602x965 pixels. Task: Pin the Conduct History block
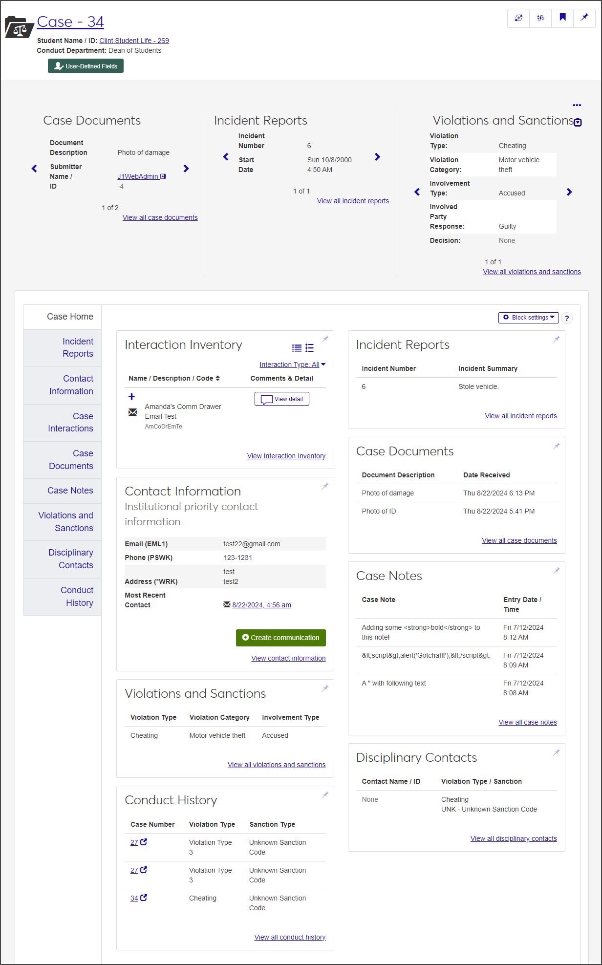tap(325, 795)
